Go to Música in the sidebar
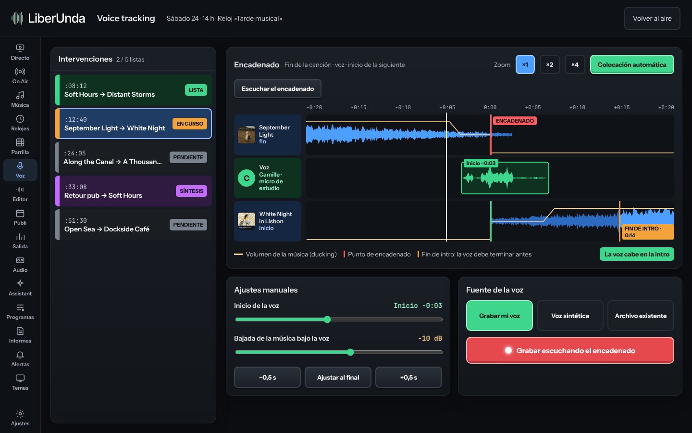This screenshot has width=692, height=433. click(20, 100)
